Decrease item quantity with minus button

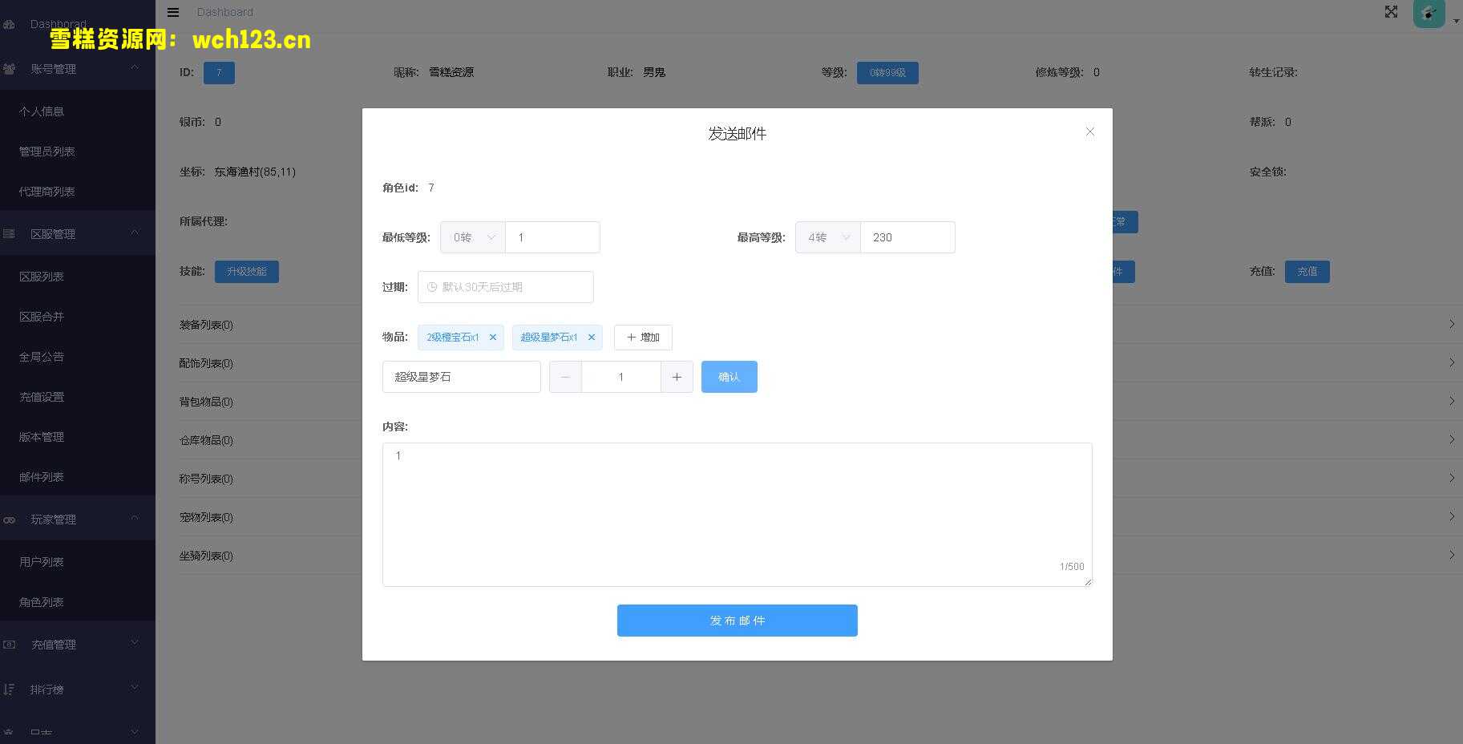tap(565, 377)
